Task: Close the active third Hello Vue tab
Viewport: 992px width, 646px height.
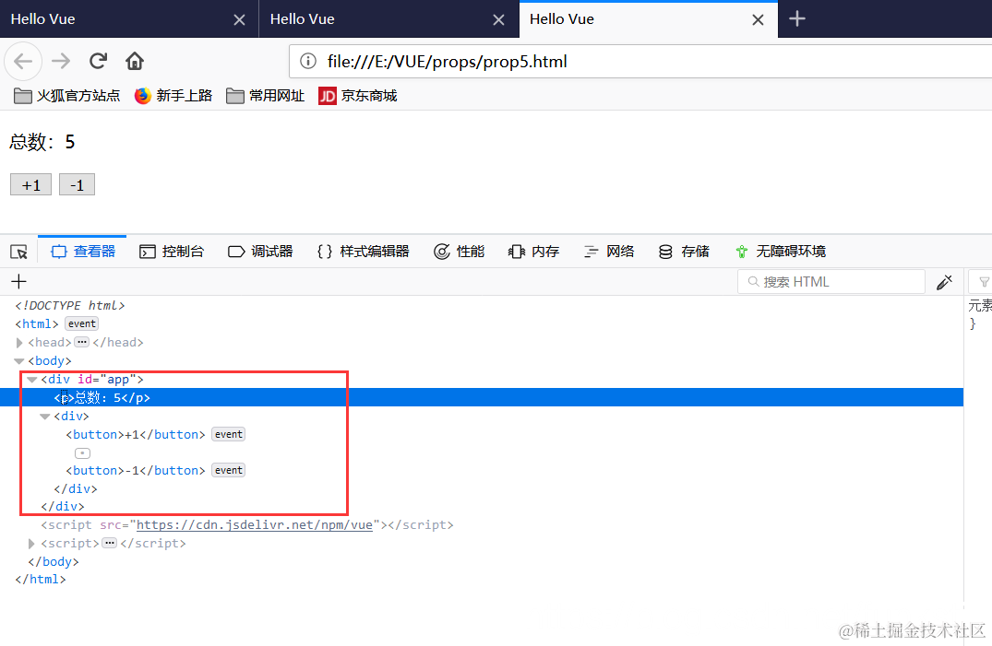Action: click(758, 19)
